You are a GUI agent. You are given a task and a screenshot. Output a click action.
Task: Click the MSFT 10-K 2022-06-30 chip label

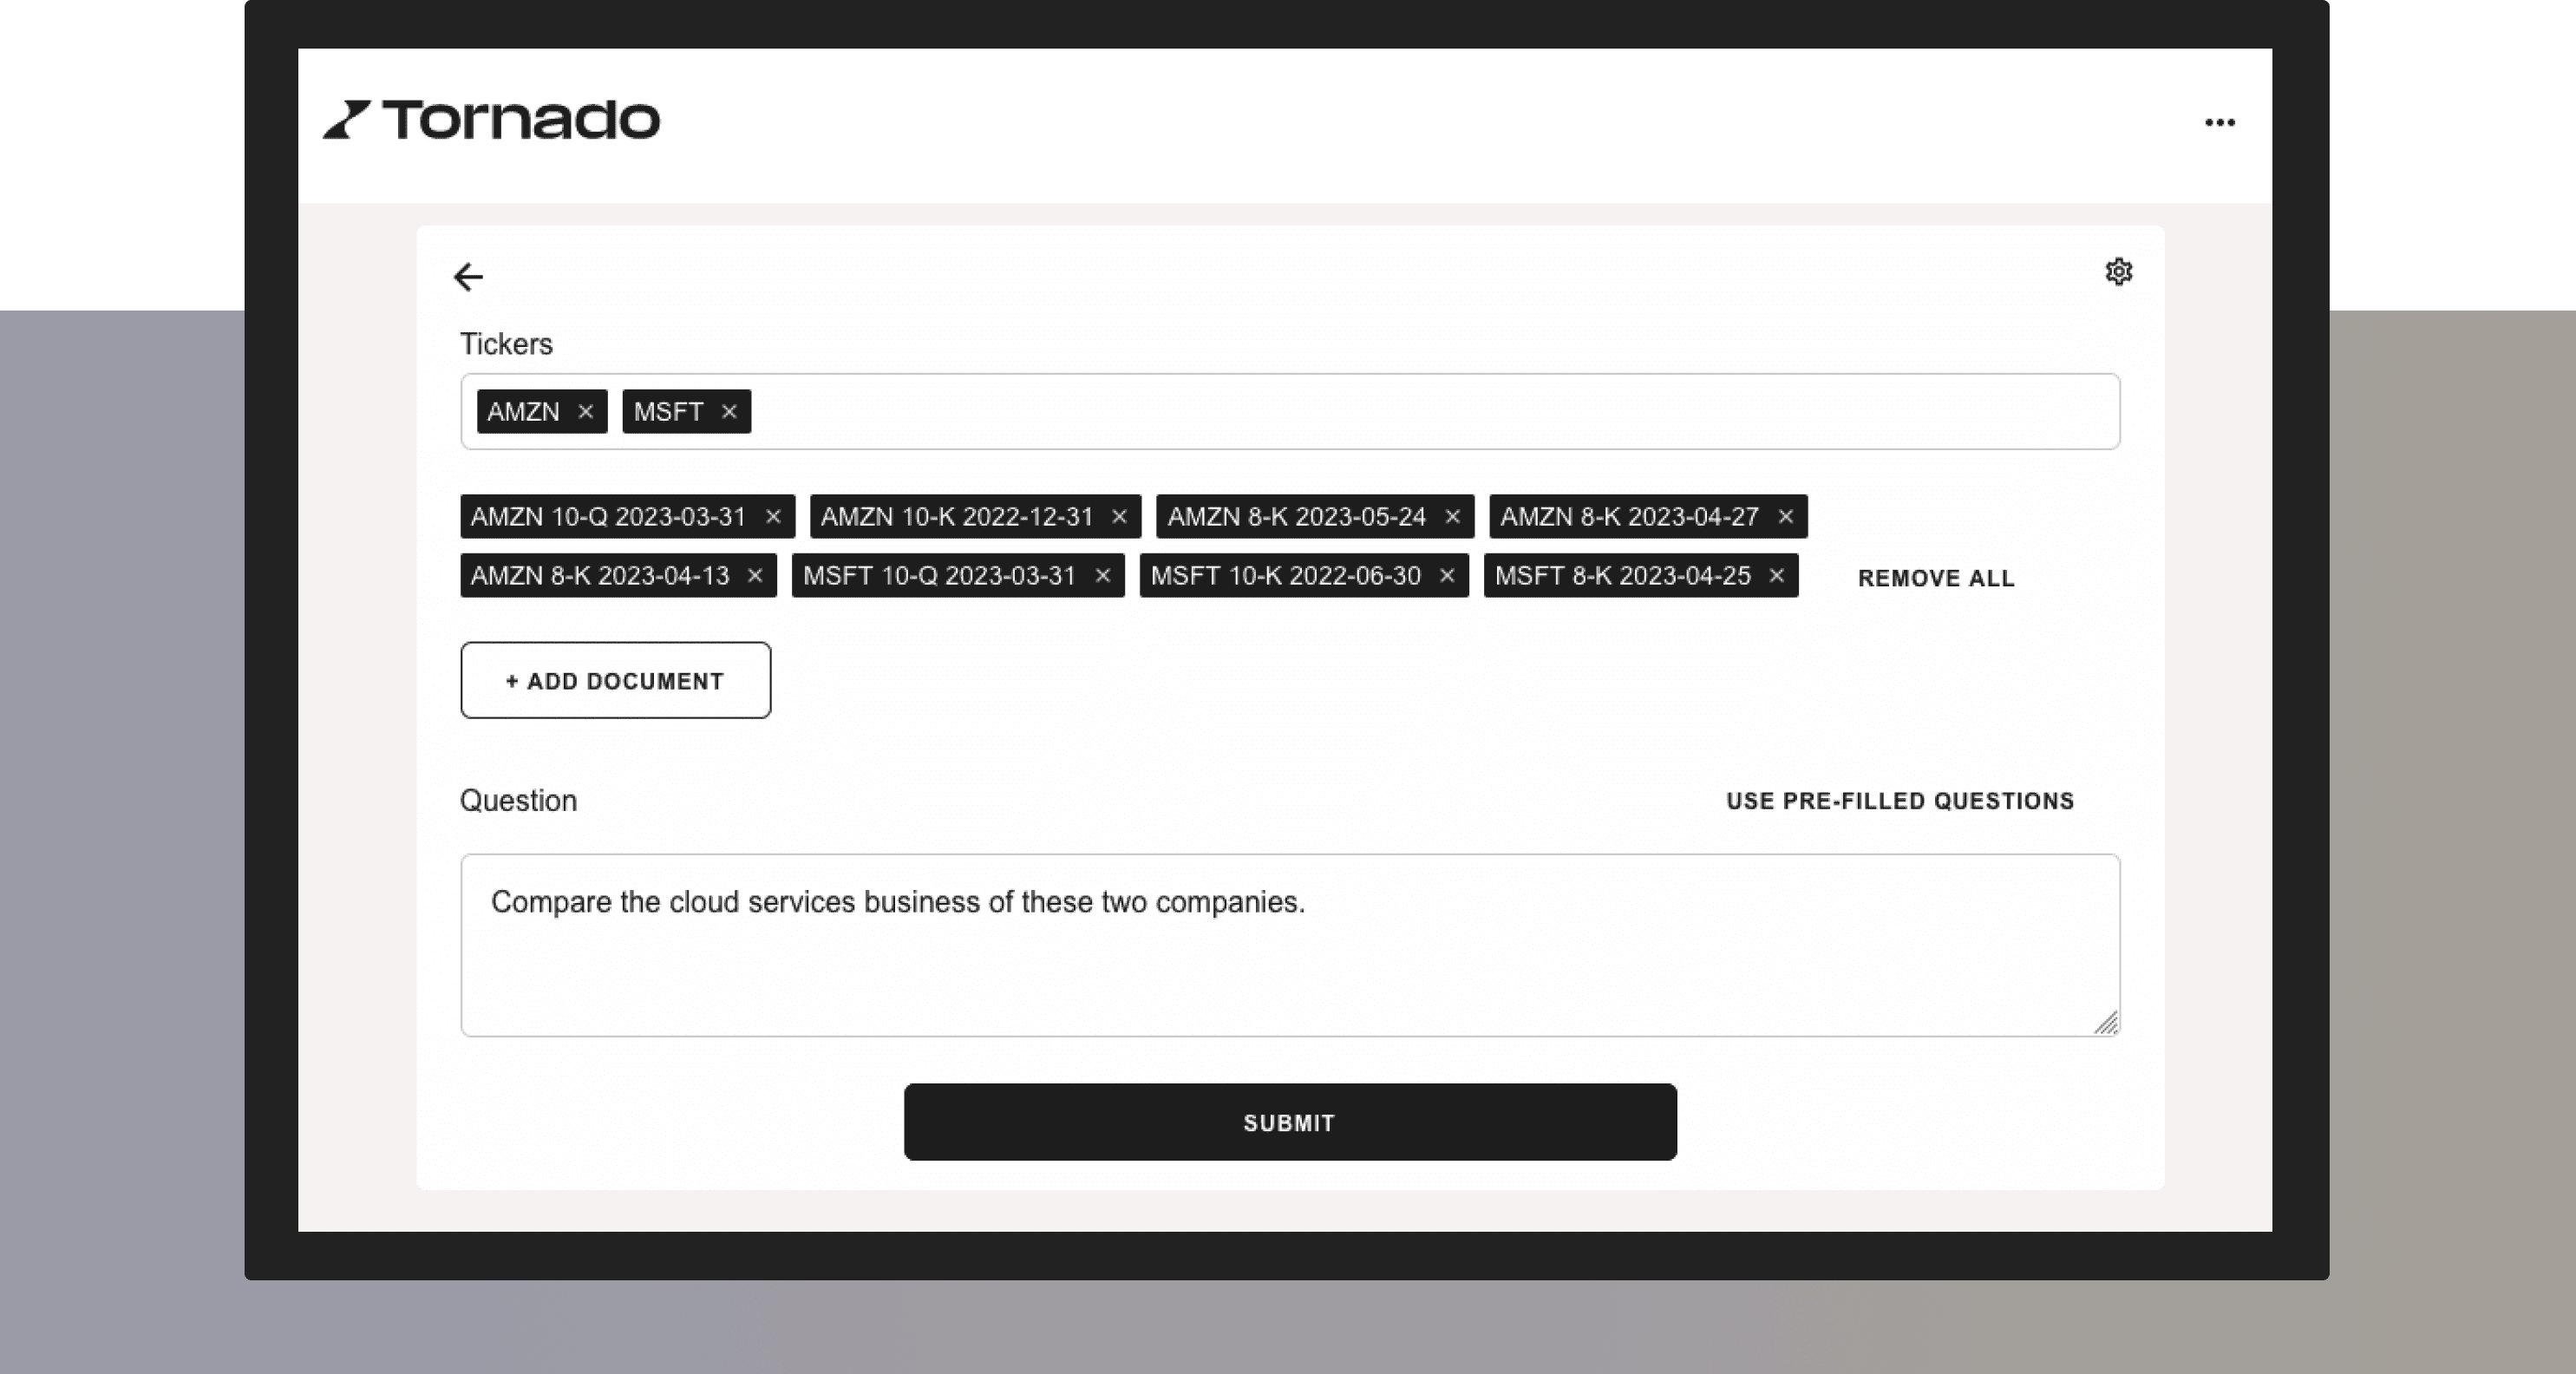(x=1285, y=576)
